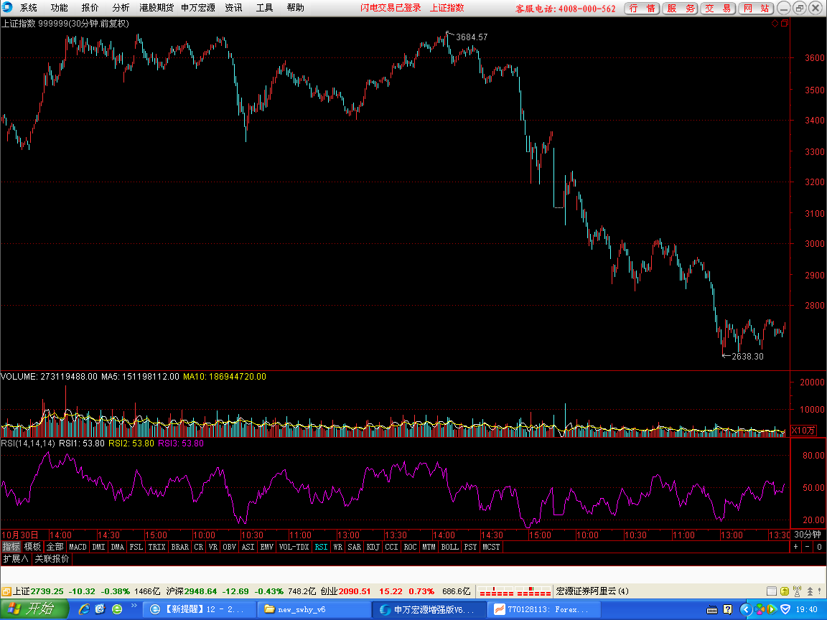Zoom in chart with plus button
Image resolution: width=827 pixels, height=620 pixels.
[x=796, y=547]
